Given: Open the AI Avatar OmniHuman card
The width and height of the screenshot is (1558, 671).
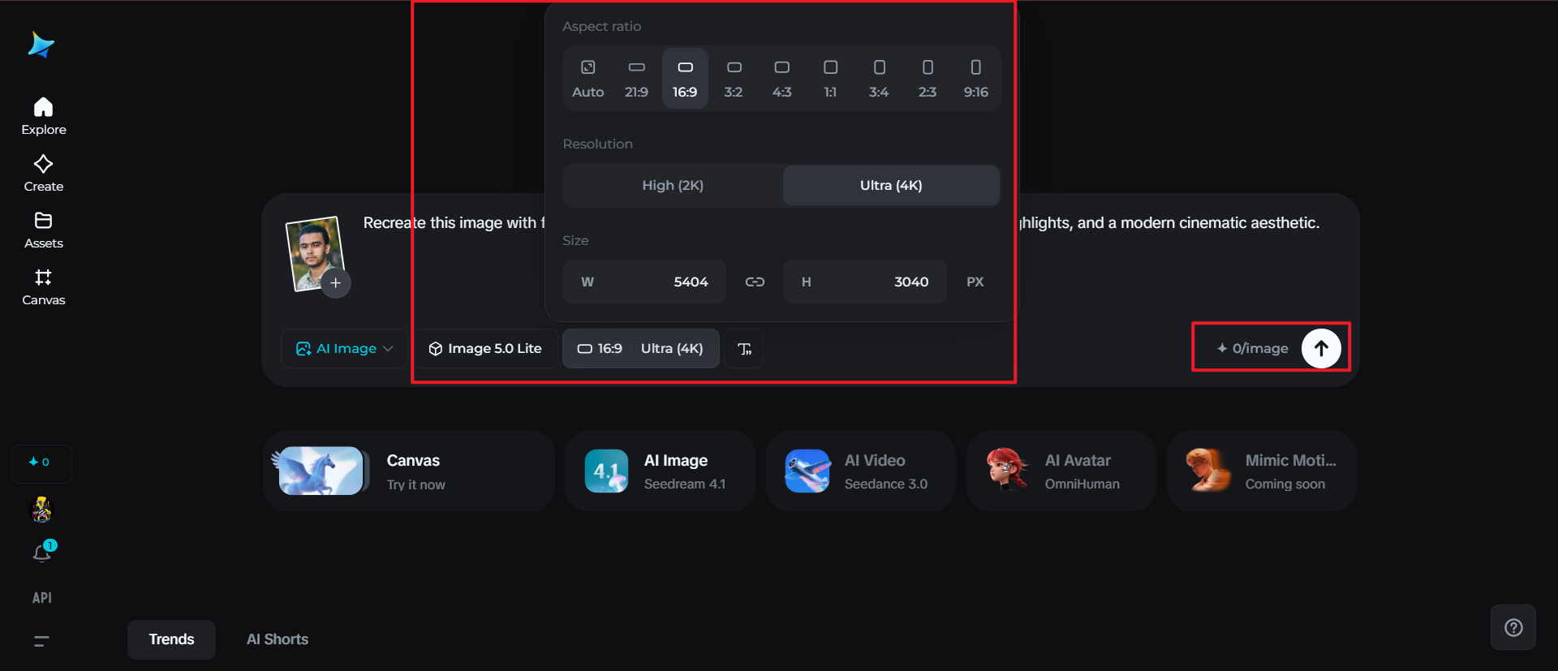Looking at the screenshot, I should click(1061, 471).
